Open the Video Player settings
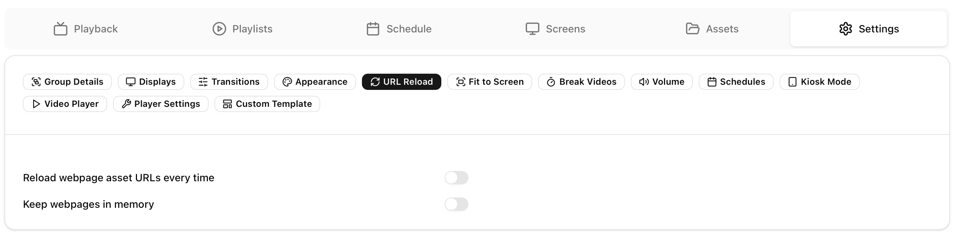Image resolution: width=958 pixels, height=238 pixels. 65,104
